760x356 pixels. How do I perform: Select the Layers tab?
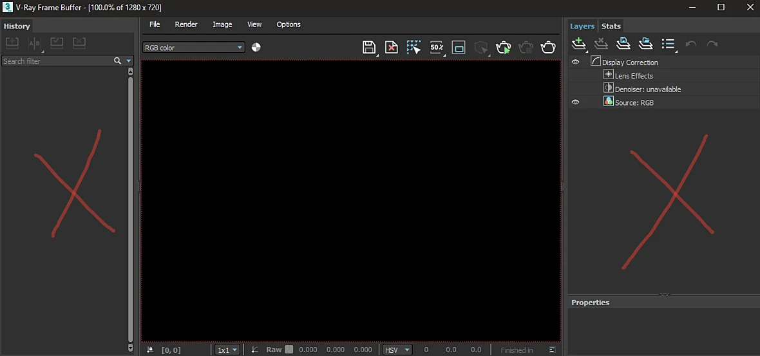click(x=582, y=26)
